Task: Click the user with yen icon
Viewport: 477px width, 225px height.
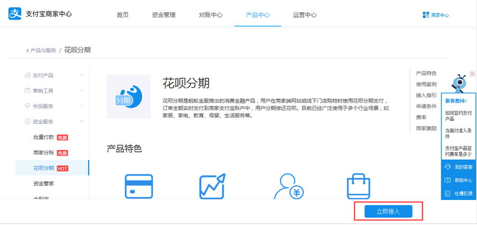Action: [x=288, y=186]
